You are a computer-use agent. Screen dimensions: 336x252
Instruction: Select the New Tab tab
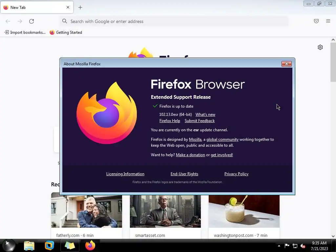pos(37,7)
